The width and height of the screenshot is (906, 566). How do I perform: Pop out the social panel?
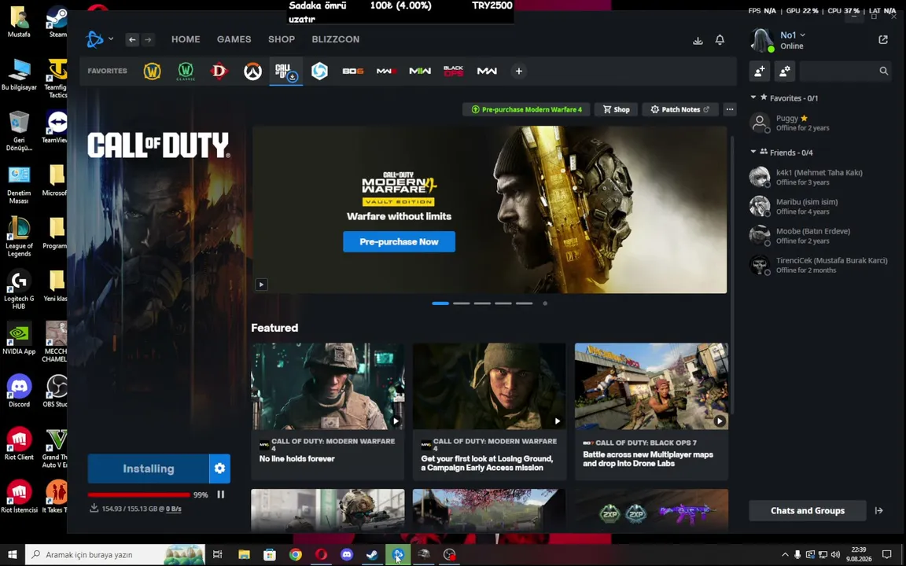[883, 39]
